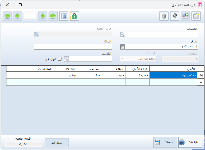Click the search icon in الحساب field
205x150 pixels.
click(122, 34)
